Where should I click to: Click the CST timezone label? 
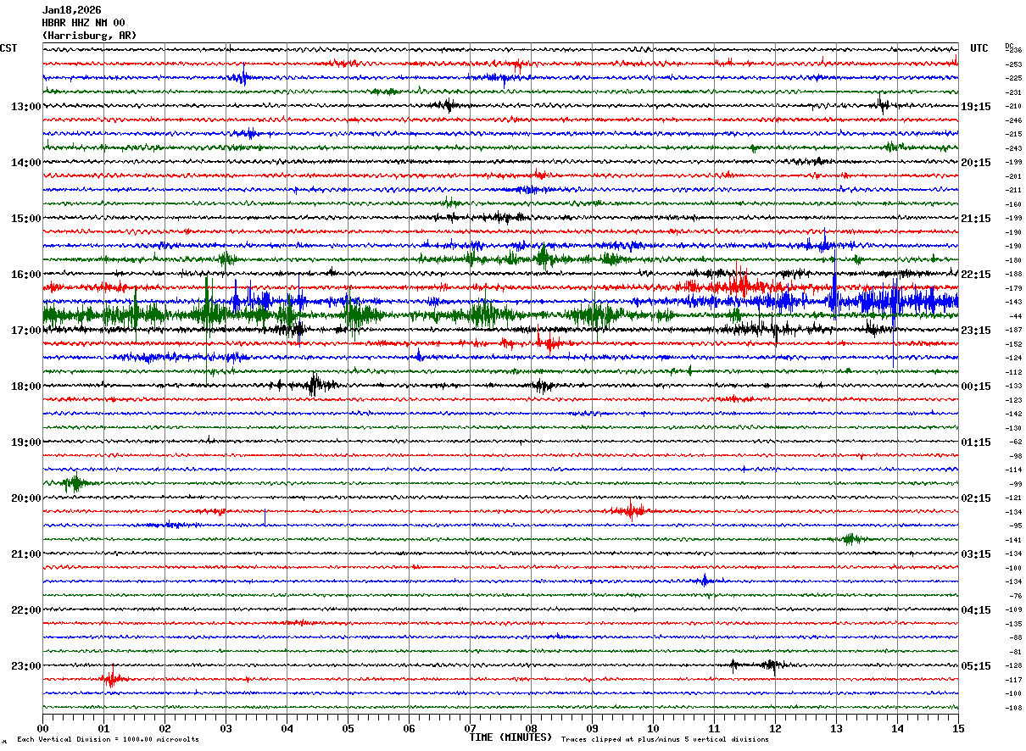[8, 48]
